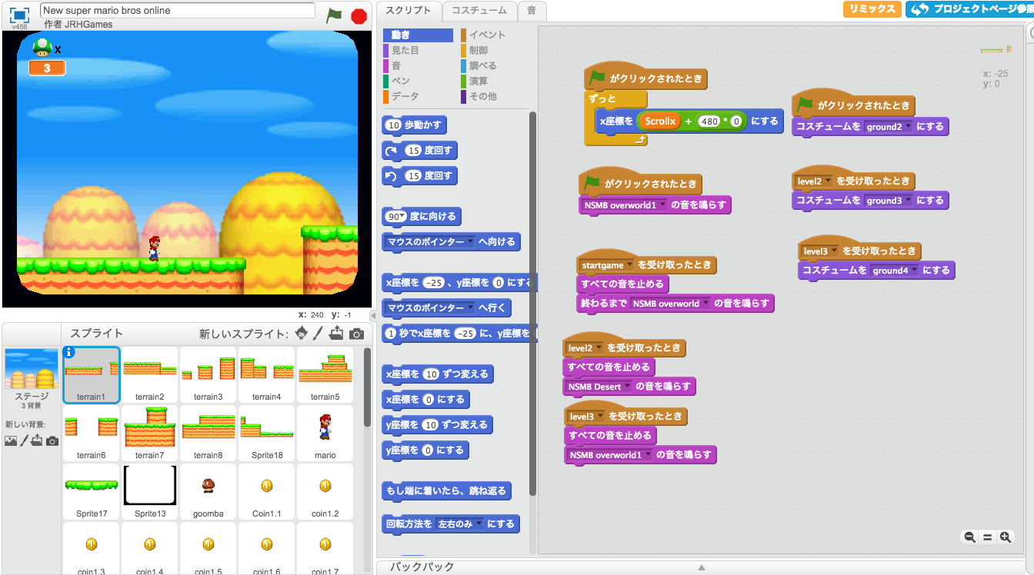Switch to the 音 tab

pyautogui.click(x=531, y=11)
